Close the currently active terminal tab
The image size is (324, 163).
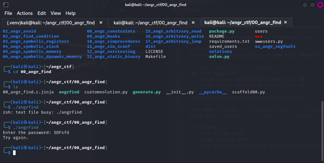285,22
